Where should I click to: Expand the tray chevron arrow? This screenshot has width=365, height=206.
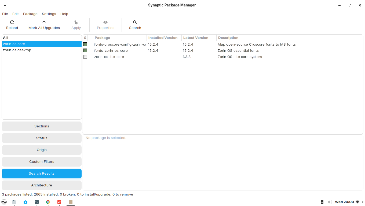click(x=363, y=202)
